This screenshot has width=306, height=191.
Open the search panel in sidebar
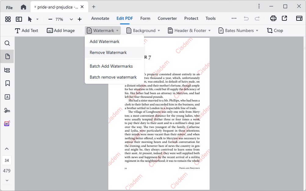coord(7,43)
